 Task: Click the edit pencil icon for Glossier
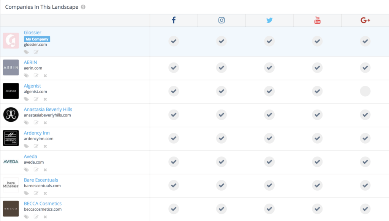pyautogui.click(x=36, y=52)
